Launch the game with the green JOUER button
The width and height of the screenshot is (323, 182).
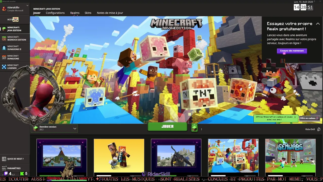point(168,127)
